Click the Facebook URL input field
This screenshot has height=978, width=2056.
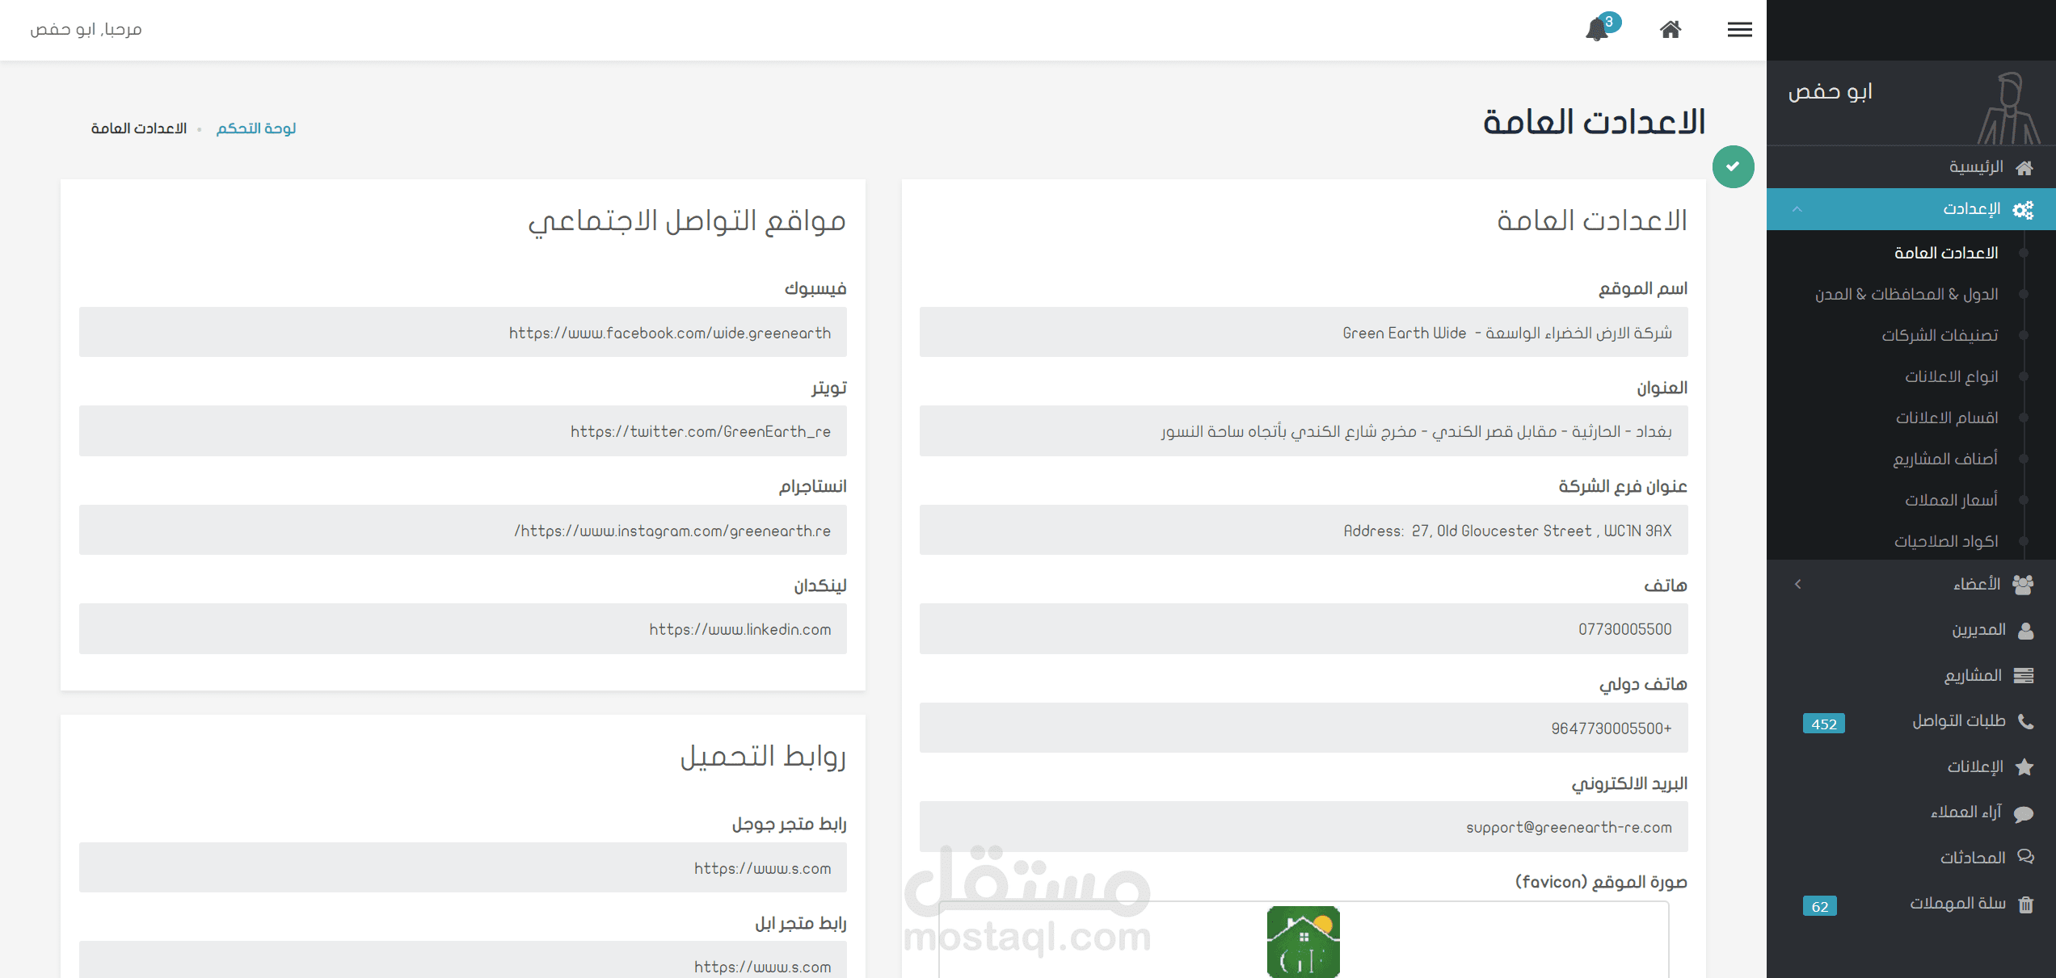[x=462, y=332]
